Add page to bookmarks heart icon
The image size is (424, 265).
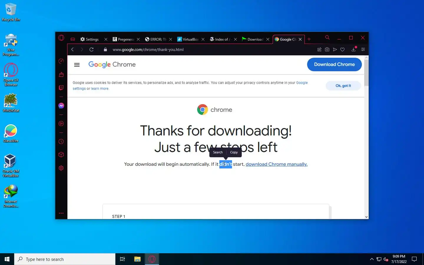click(x=342, y=49)
